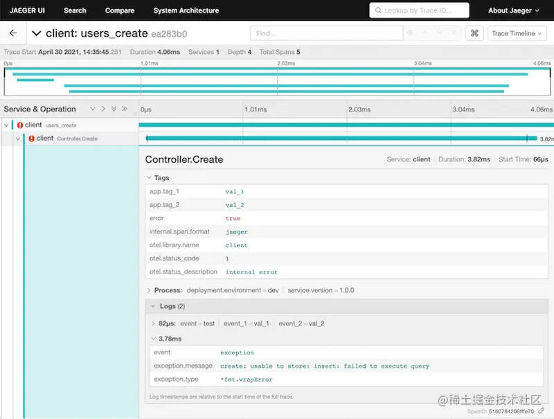The height and width of the screenshot is (419, 554).
Task: Collapse the trace header chevron beside users_create
Action: pyautogui.click(x=37, y=33)
